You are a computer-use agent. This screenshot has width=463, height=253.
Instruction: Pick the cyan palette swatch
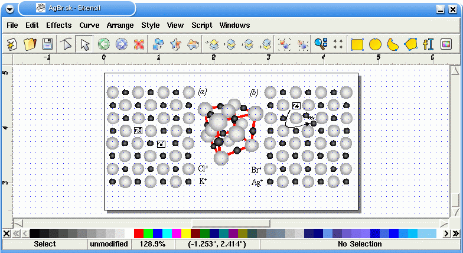point(167,233)
